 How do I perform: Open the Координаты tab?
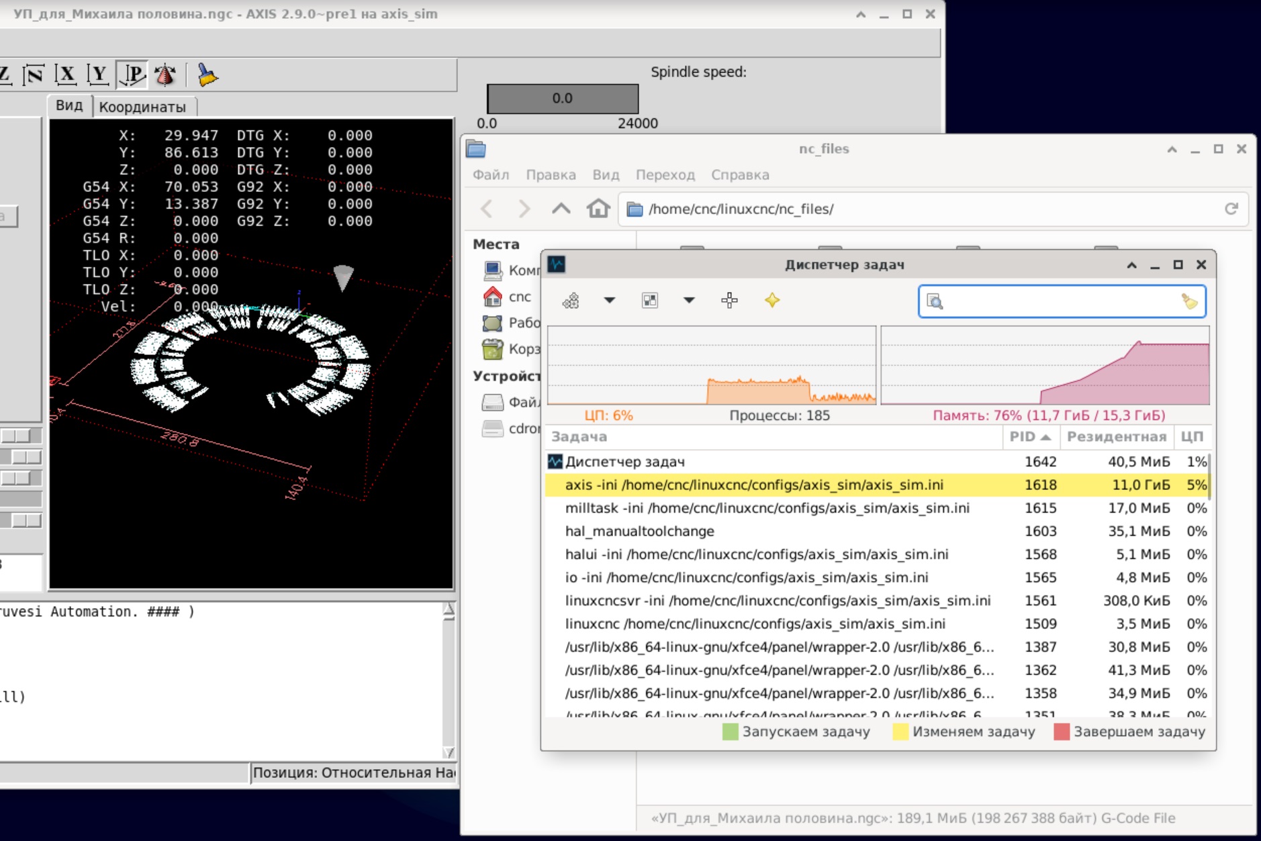click(142, 107)
